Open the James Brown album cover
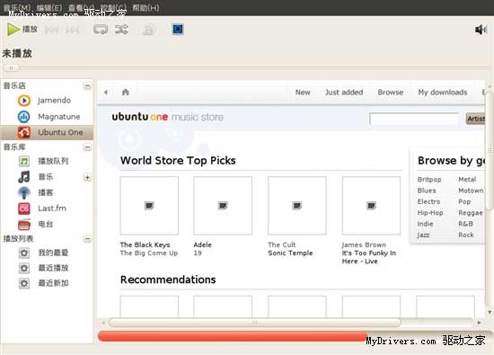 371,206
